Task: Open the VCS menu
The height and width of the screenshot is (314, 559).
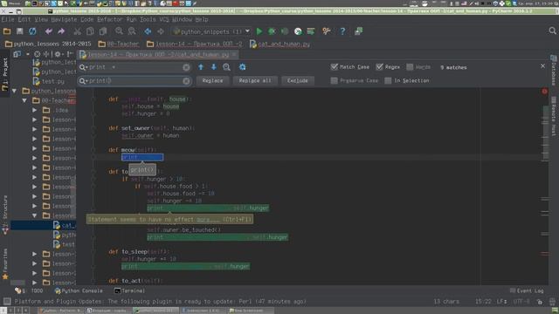Action: coord(164,19)
